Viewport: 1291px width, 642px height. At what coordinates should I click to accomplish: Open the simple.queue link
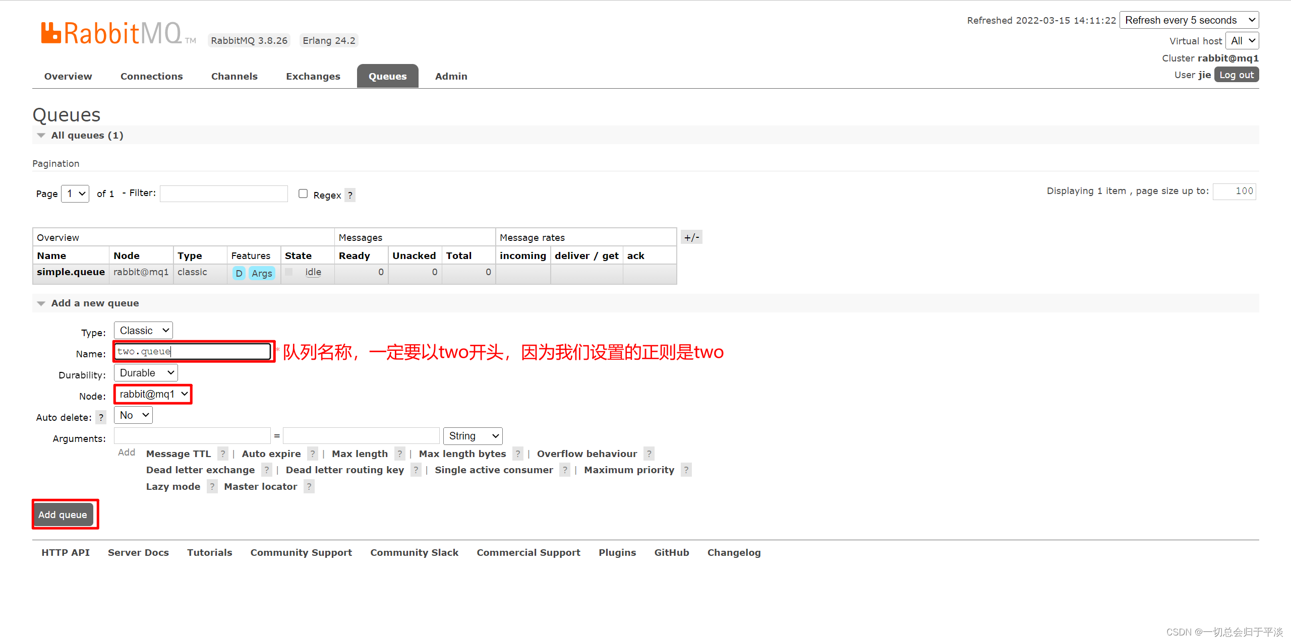(x=71, y=272)
